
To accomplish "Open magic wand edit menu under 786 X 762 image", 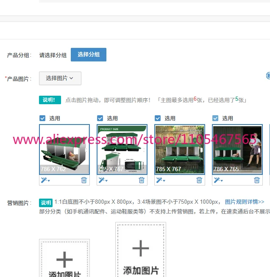I will (45, 180).
